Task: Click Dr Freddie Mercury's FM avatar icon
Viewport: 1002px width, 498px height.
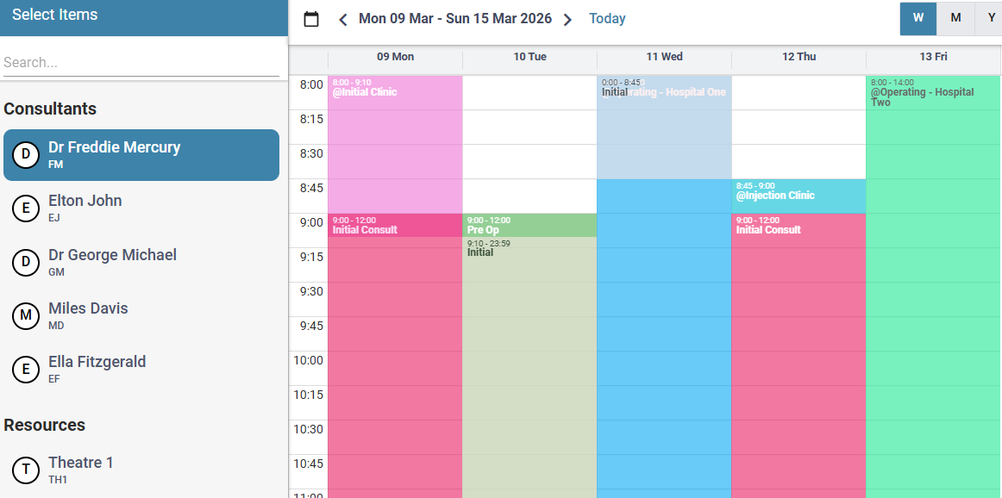Action: 25,155
